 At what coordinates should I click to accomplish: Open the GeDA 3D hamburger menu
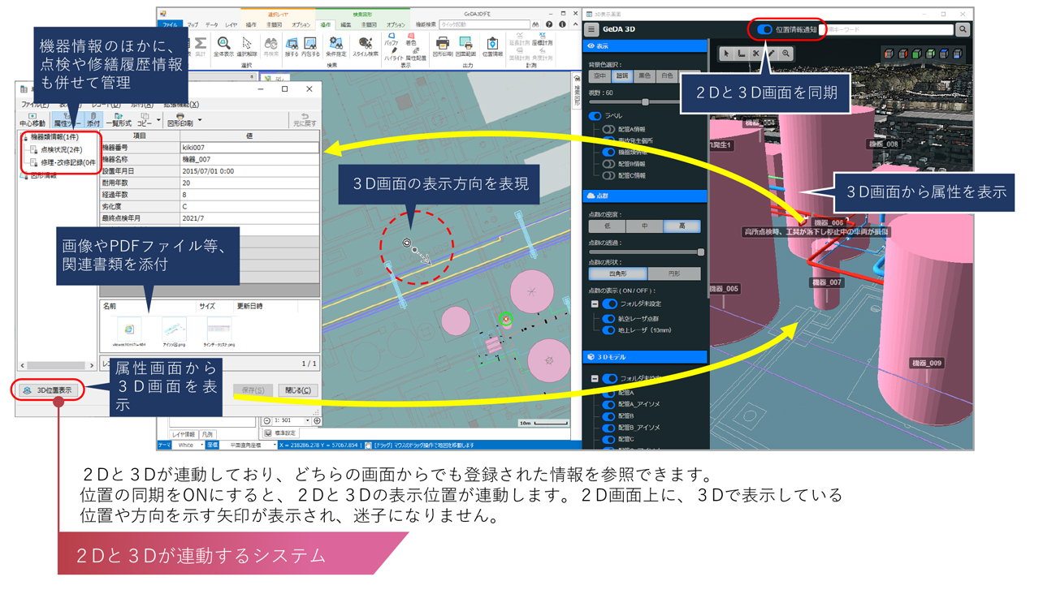pos(591,29)
